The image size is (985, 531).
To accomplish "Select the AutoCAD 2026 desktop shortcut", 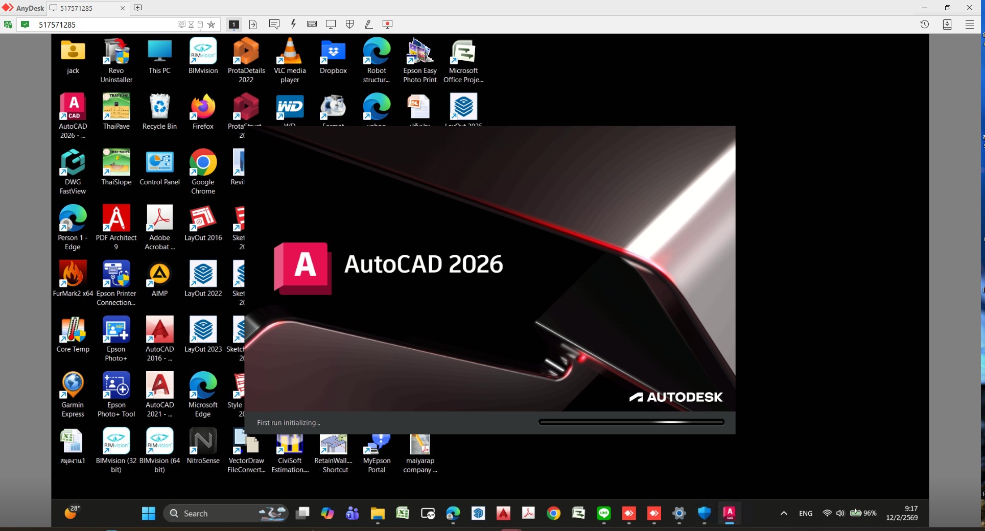I will (x=73, y=116).
